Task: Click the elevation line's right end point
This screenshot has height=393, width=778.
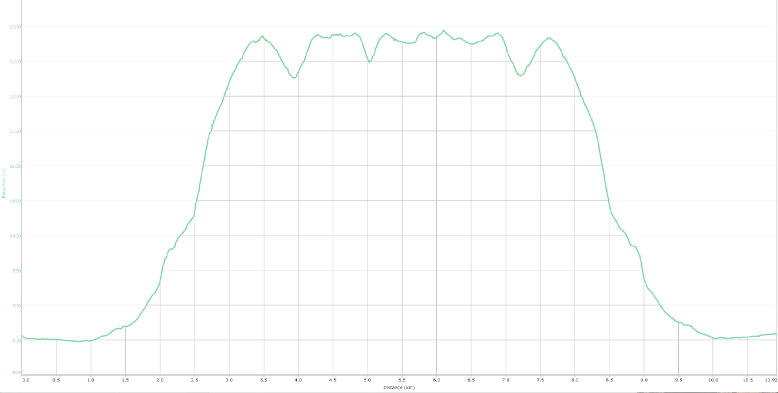Action: pyautogui.click(x=775, y=334)
